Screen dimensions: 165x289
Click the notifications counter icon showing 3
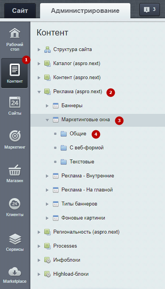click(x=149, y=10)
